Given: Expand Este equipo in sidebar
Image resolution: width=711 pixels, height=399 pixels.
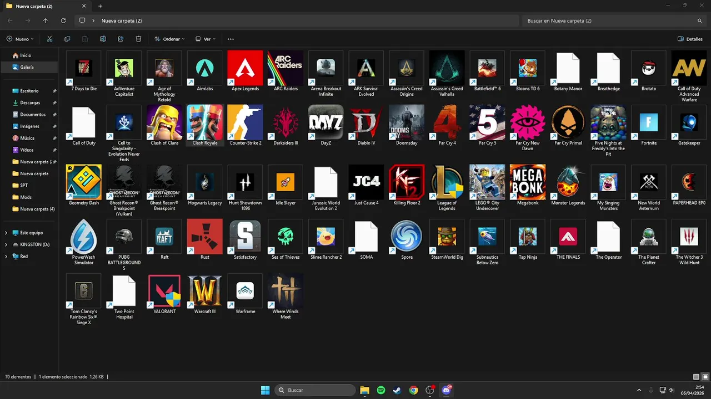Looking at the screenshot, I should (x=6, y=233).
